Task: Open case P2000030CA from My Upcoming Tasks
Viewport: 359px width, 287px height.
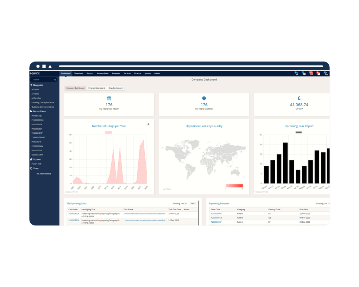Action: point(73,213)
